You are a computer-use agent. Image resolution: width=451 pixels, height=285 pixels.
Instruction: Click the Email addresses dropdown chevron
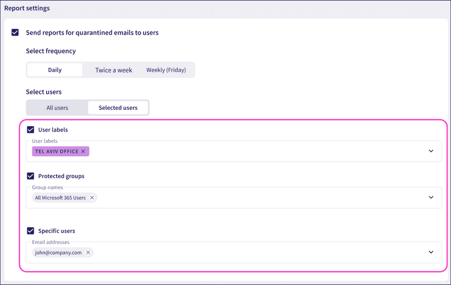tap(431, 252)
